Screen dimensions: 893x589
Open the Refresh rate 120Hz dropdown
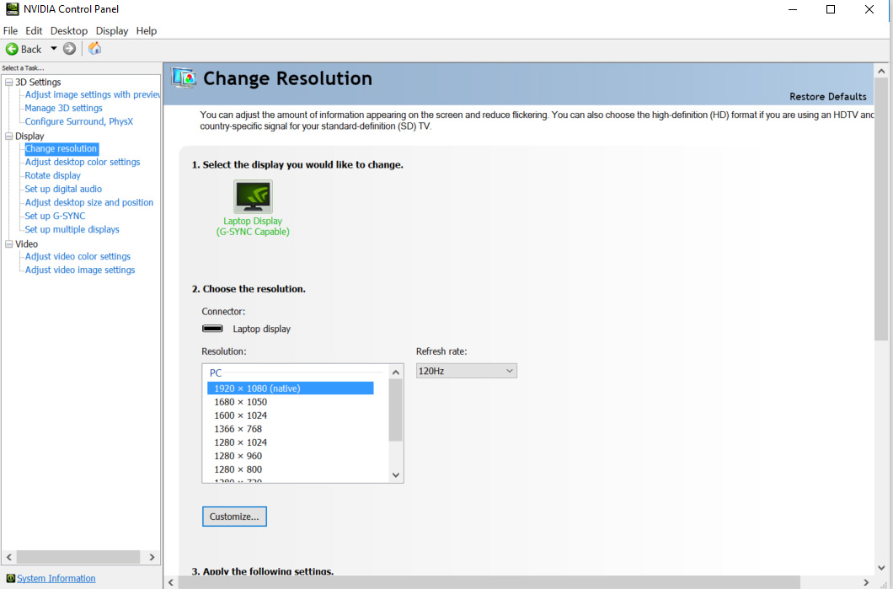[467, 371]
